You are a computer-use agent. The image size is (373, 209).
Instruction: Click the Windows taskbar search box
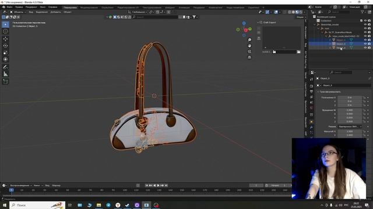click(37, 205)
